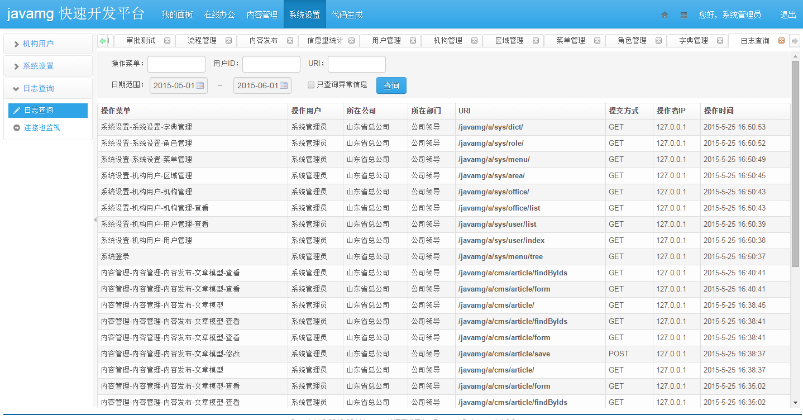Collapse the left sidebar with splitter arrow

coord(95,220)
